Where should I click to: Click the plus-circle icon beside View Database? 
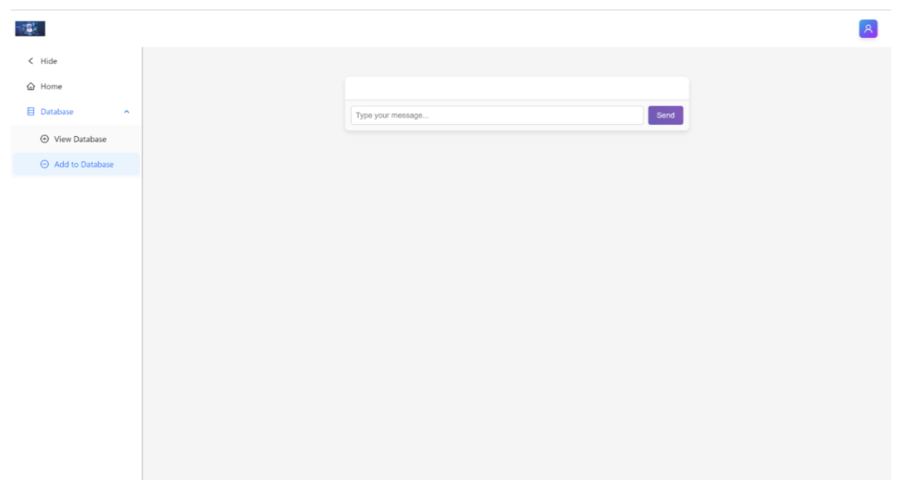coord(45,139)
